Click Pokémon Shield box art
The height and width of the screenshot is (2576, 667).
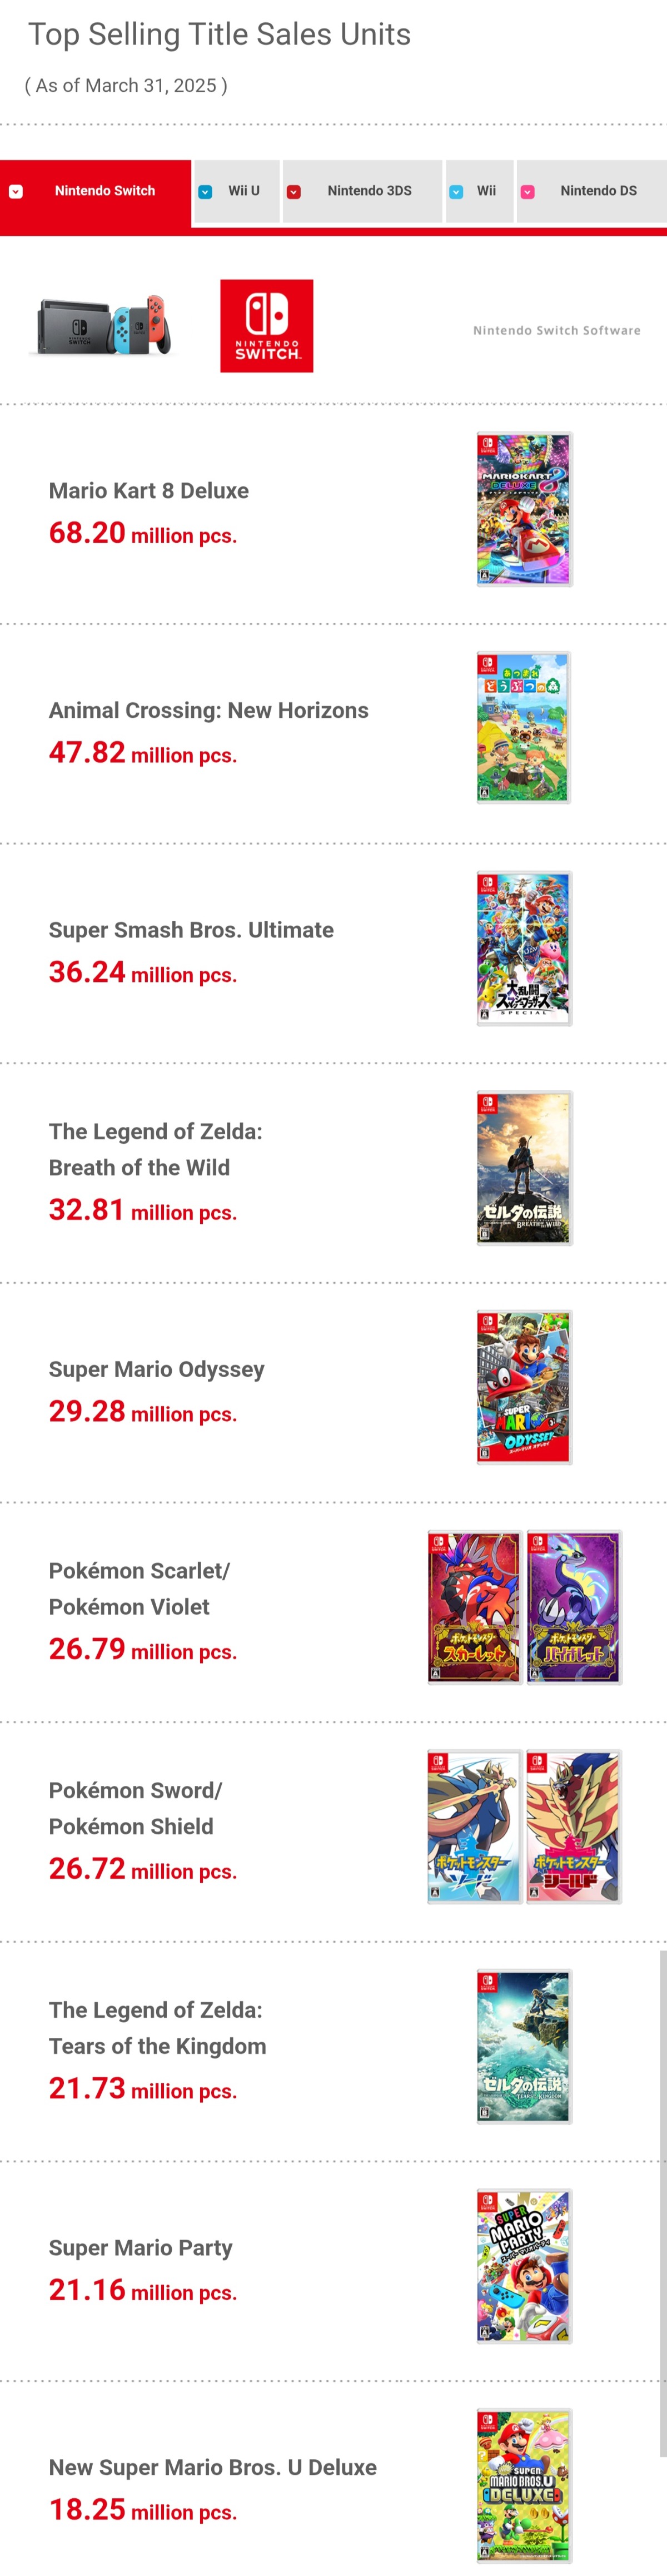point(574,1826)
